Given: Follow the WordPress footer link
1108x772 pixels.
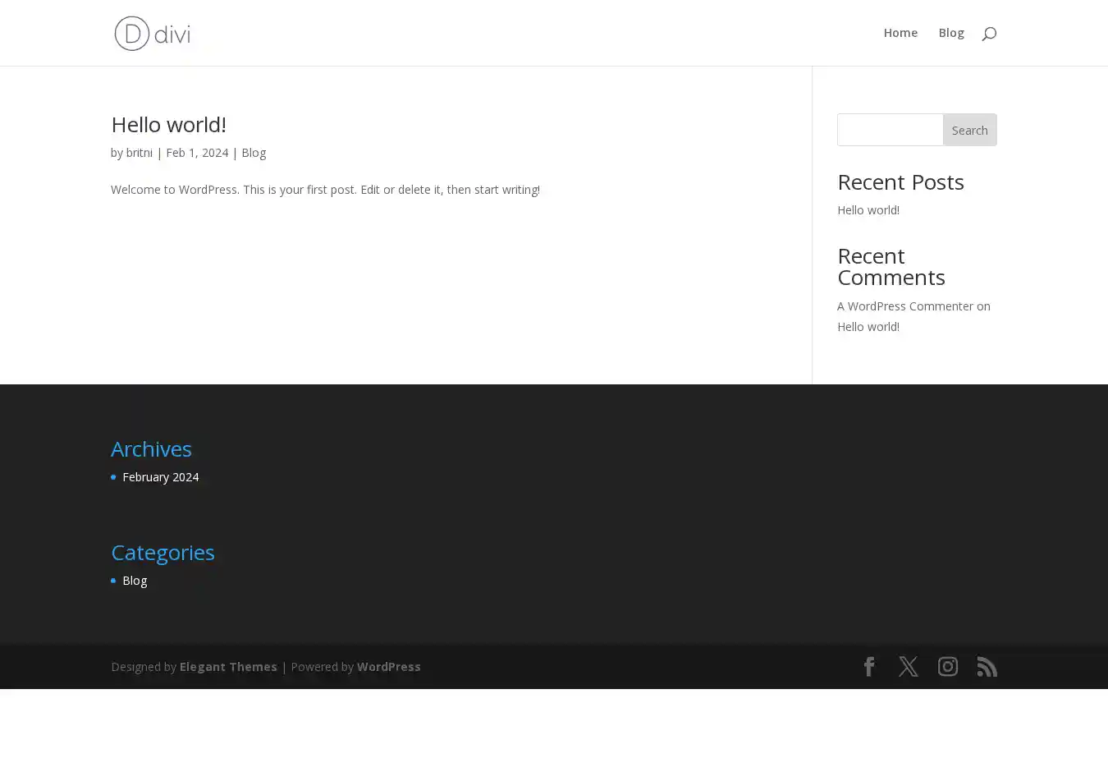Looking at the screenshot, I should click(388, 667).
